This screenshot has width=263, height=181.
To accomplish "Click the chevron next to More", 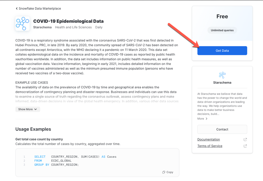I will (x=207, y=119).
